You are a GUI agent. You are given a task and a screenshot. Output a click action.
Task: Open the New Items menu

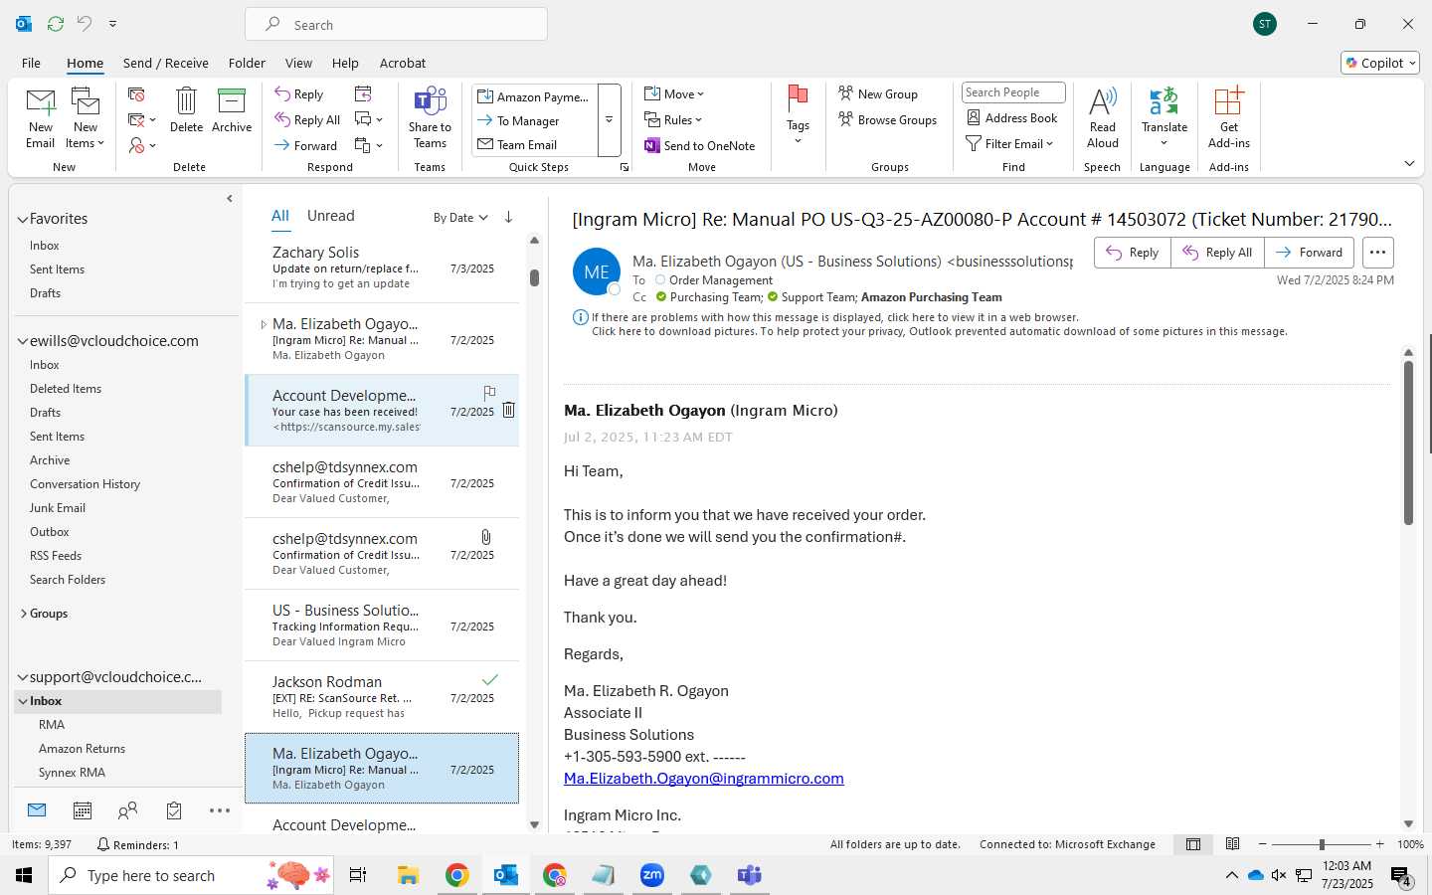pyautogui.click(x=86, y=117)
